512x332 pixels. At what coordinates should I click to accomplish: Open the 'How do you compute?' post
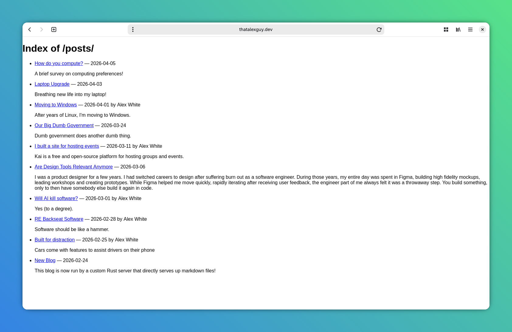pos(59,63)
